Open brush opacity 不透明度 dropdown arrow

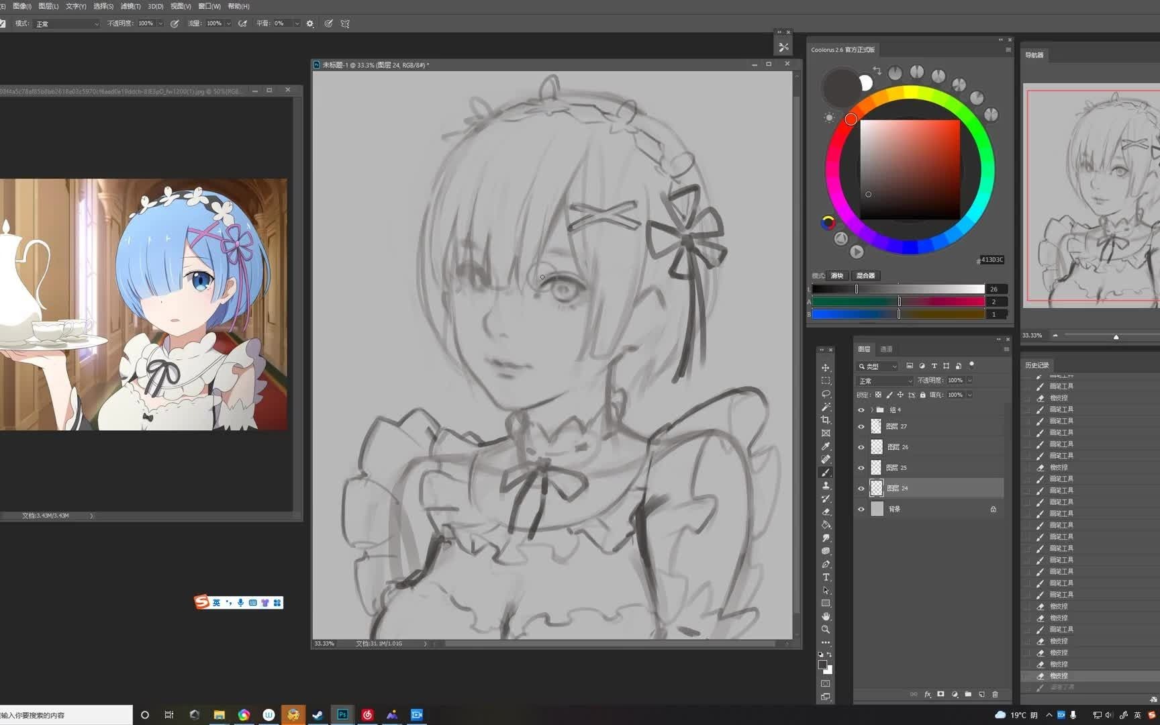[x=160, y=23]
